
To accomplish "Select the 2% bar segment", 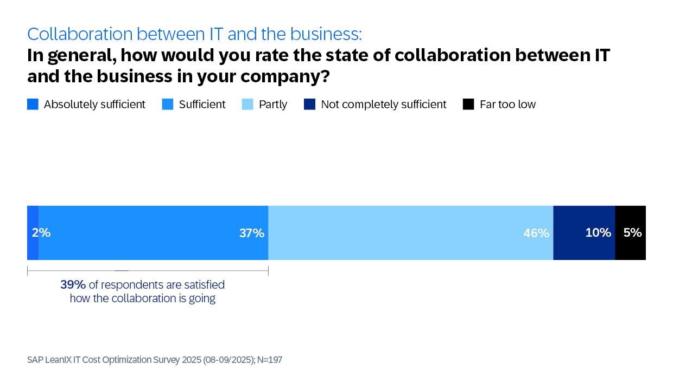I will (33, 233).
